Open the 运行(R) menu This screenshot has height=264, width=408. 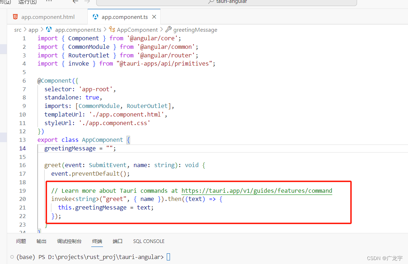27,2
